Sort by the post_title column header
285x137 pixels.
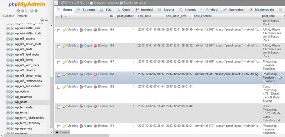268,16
